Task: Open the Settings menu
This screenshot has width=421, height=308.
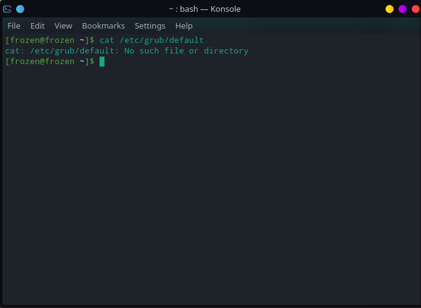Action: tap(150, 26)
